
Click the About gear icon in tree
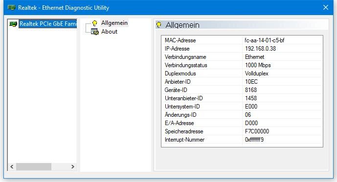tap(95, 32)
